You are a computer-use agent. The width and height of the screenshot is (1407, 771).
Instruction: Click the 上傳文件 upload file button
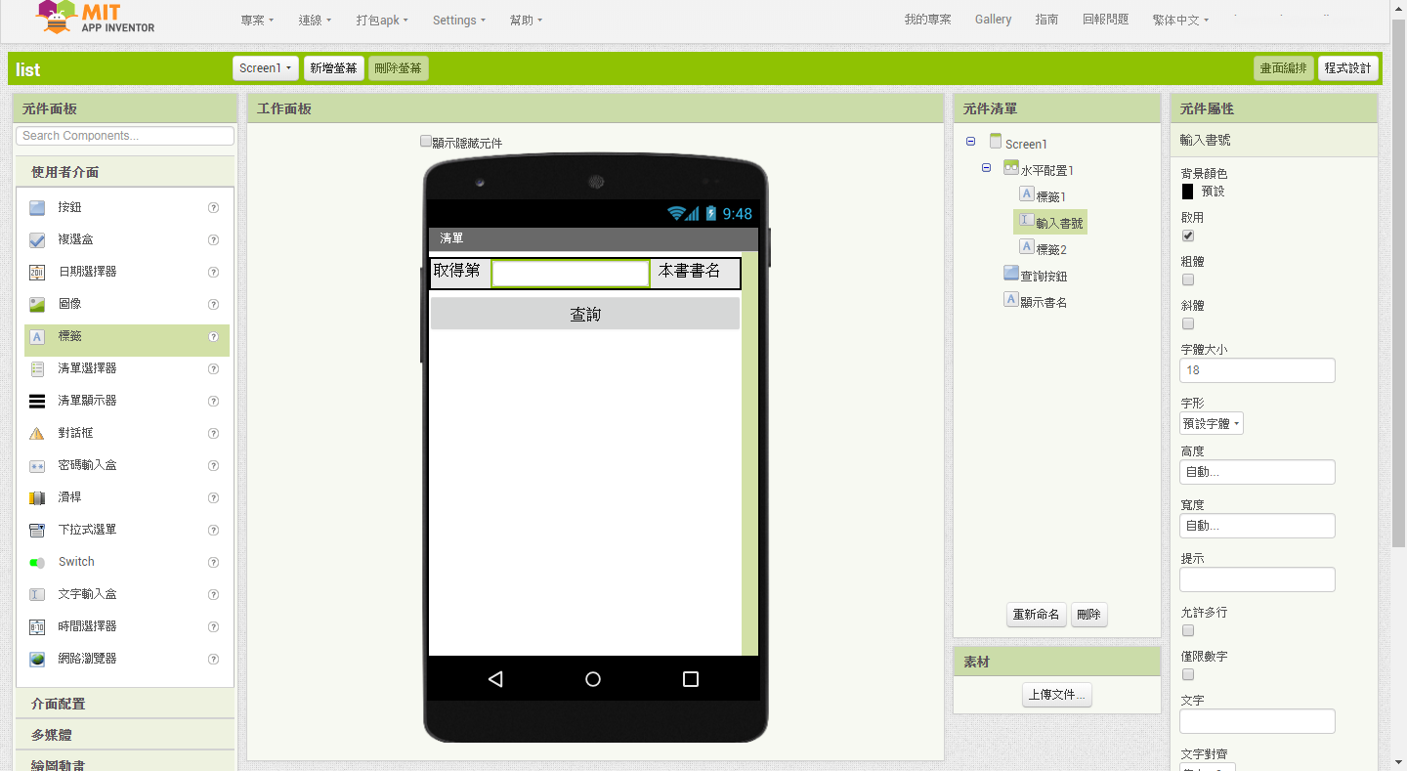coord(1056,695)
